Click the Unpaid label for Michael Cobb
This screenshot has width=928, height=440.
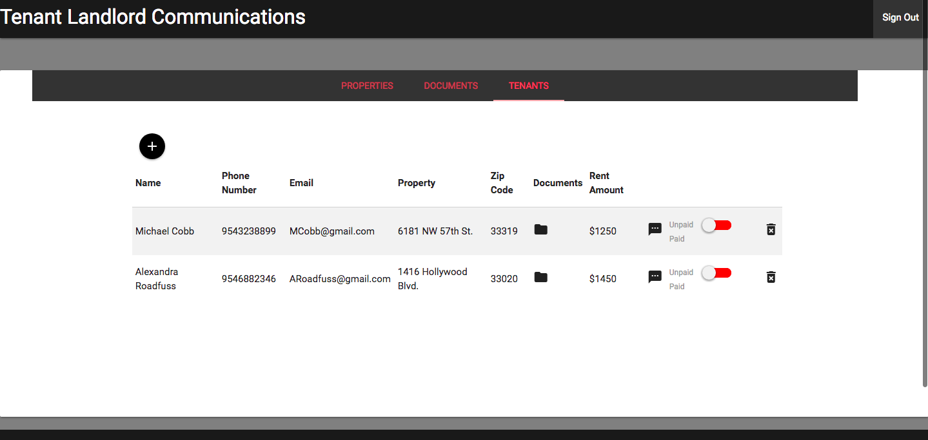680,225
